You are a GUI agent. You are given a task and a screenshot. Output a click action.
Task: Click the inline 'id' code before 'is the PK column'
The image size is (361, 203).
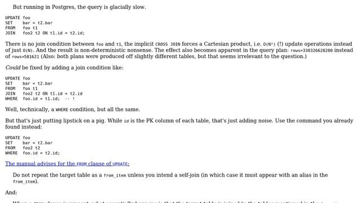126,121
